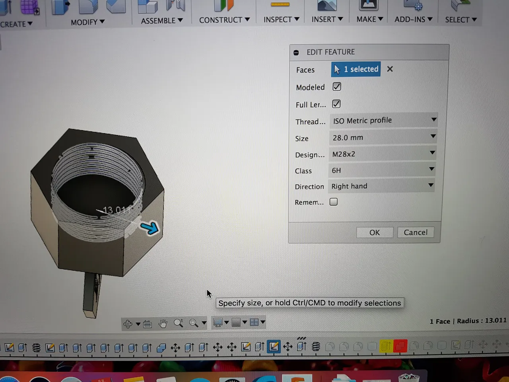Open the Class 6H dropdown
This screenshot has height=382, width=509.
pos(382,170)
